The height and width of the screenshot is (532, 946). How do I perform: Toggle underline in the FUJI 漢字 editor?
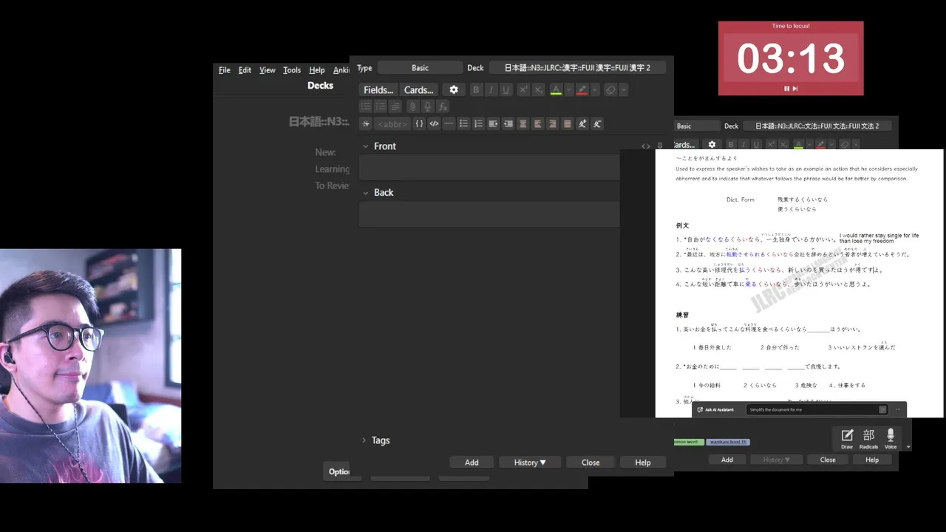506,89
